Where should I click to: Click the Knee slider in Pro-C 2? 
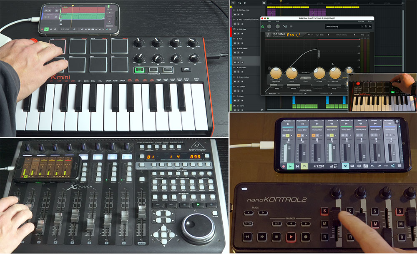(277, 85)
